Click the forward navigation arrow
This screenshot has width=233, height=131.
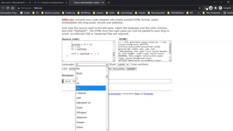[x=3, y=8]
